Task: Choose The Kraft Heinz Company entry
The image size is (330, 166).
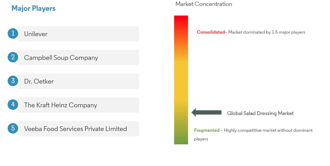Action: click(x=78, y=105)
